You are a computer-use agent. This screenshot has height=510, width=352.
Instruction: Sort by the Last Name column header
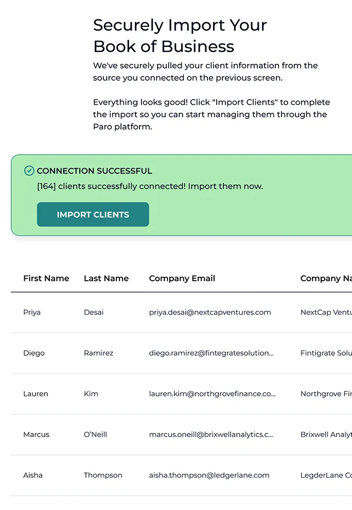pos(106,278)
